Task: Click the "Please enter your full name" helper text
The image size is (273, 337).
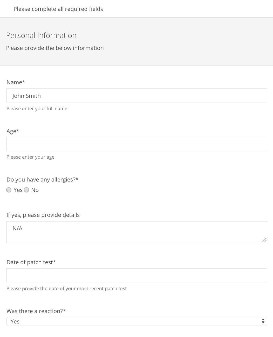Action: [37, 108]
